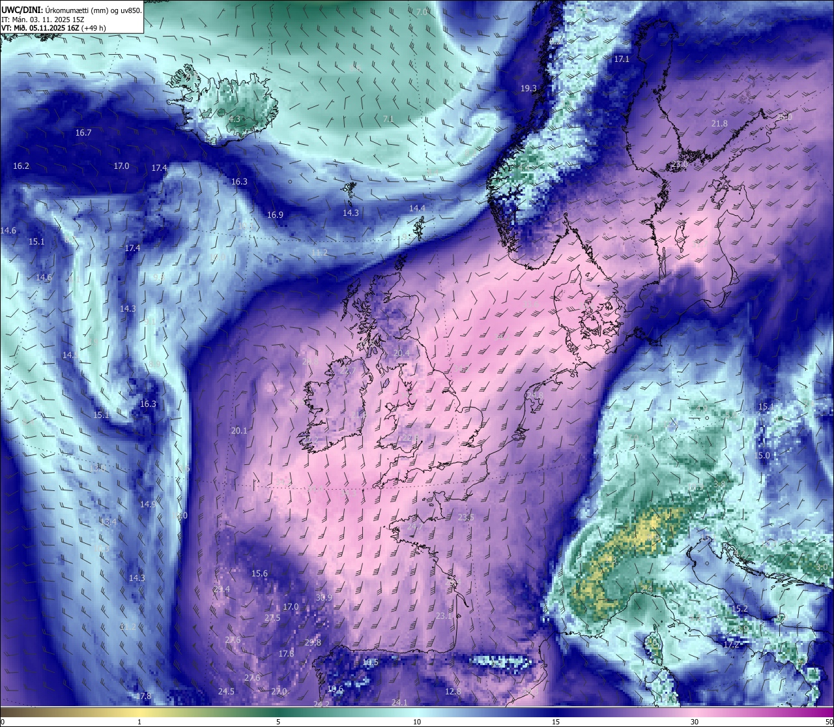
Task: Click the 15.0 map value
Action: (x=764, y=455)
